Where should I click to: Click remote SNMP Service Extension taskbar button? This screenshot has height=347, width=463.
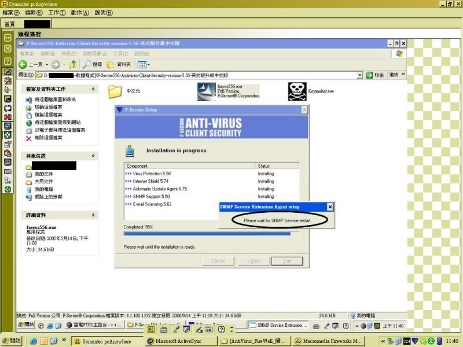[278, 325]
